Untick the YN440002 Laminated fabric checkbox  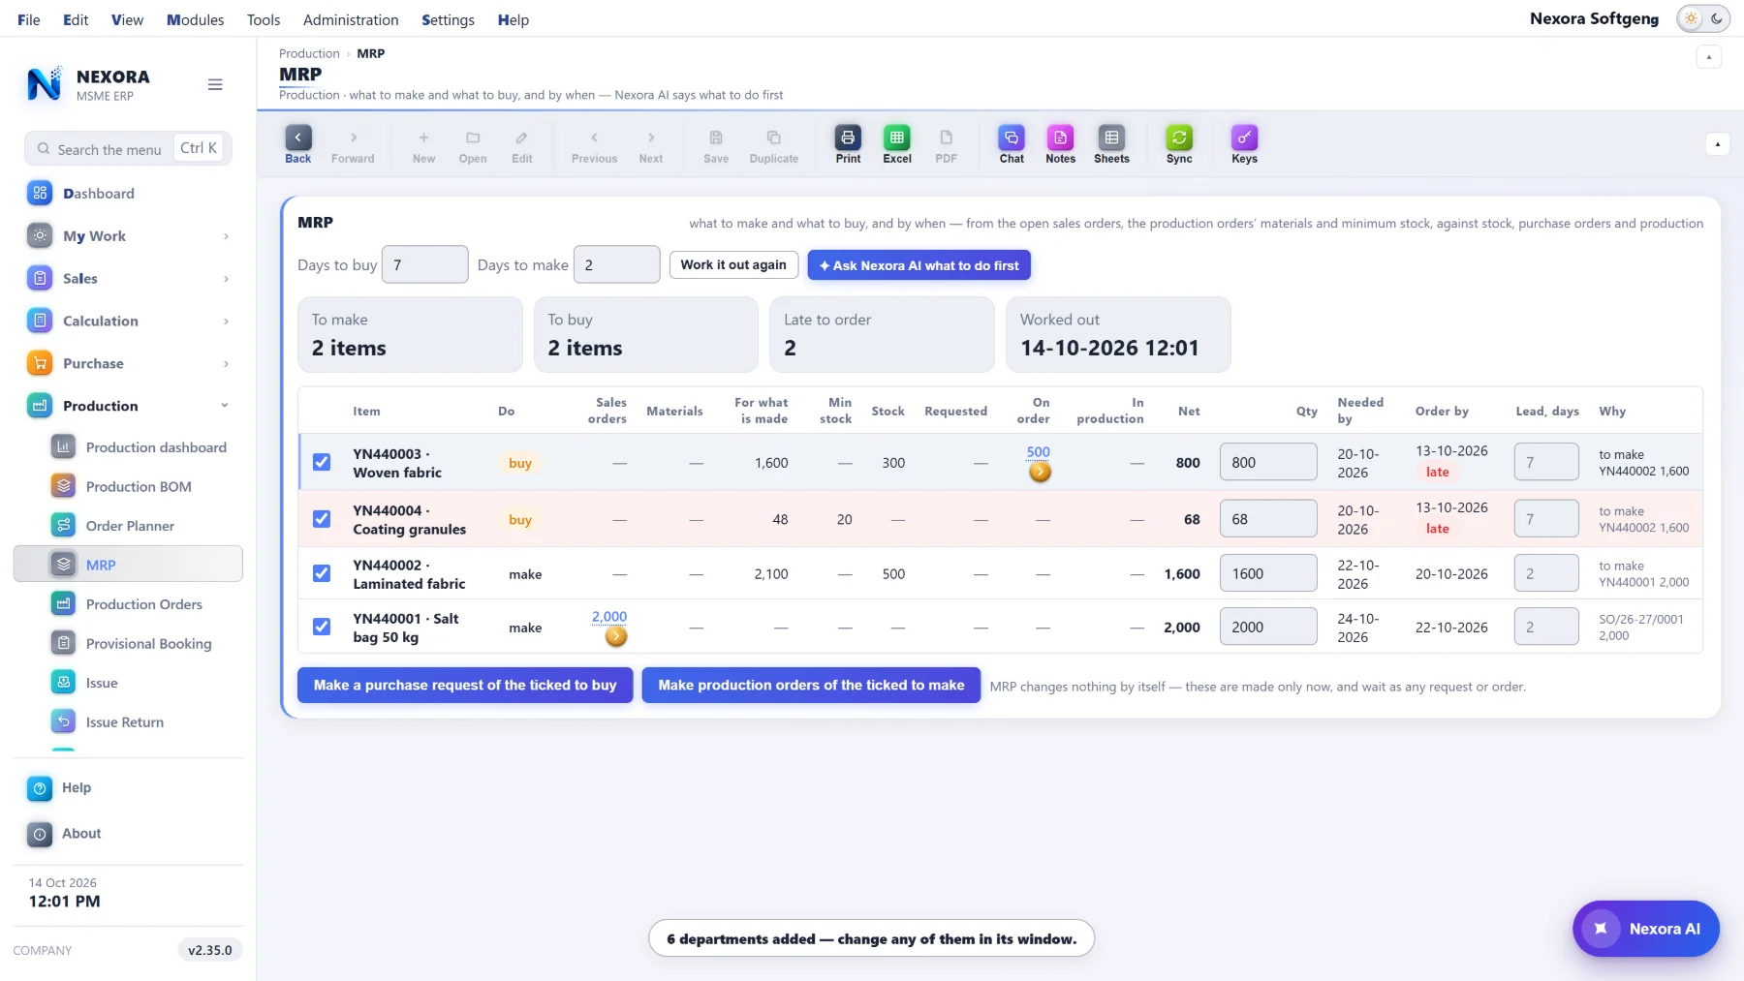[x=322, y=573]
